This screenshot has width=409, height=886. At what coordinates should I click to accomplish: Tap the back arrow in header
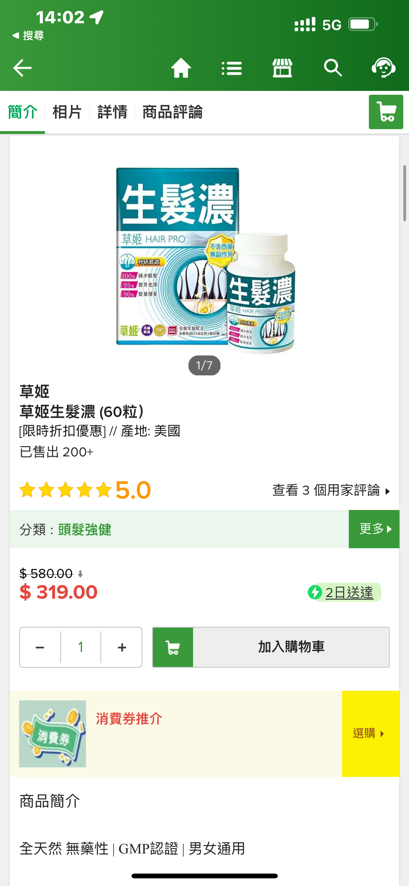point(22,68)
